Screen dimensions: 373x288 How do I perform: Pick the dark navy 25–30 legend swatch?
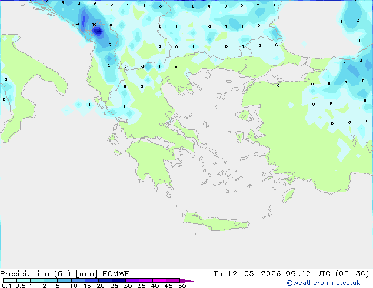[x=118, y=280]
